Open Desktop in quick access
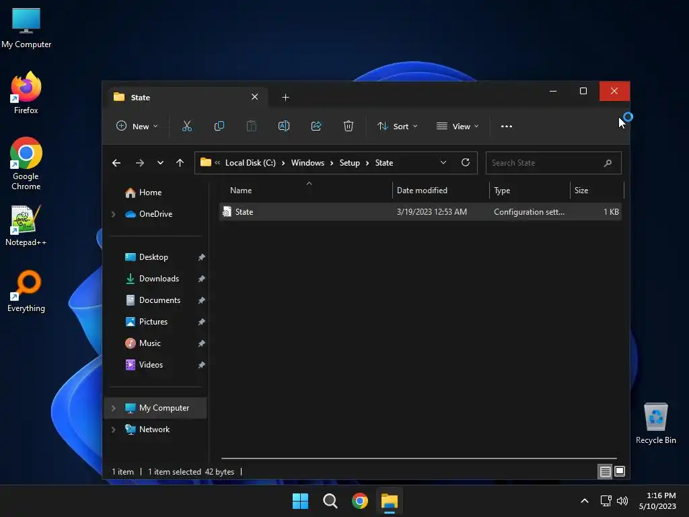Screen dimensions: 689x517 point(153,257)
